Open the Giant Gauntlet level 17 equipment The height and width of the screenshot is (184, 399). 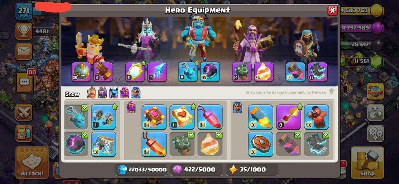tap(103, 72)
